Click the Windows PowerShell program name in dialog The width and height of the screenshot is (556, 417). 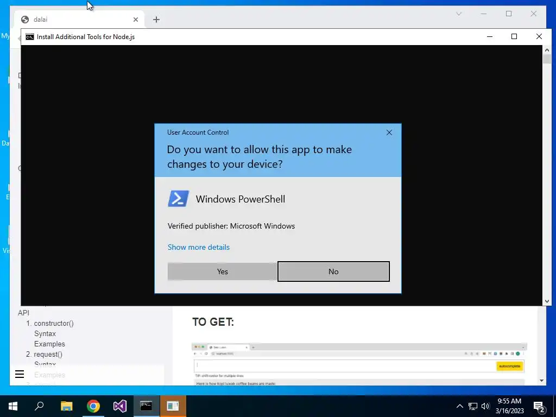point(241,199)
